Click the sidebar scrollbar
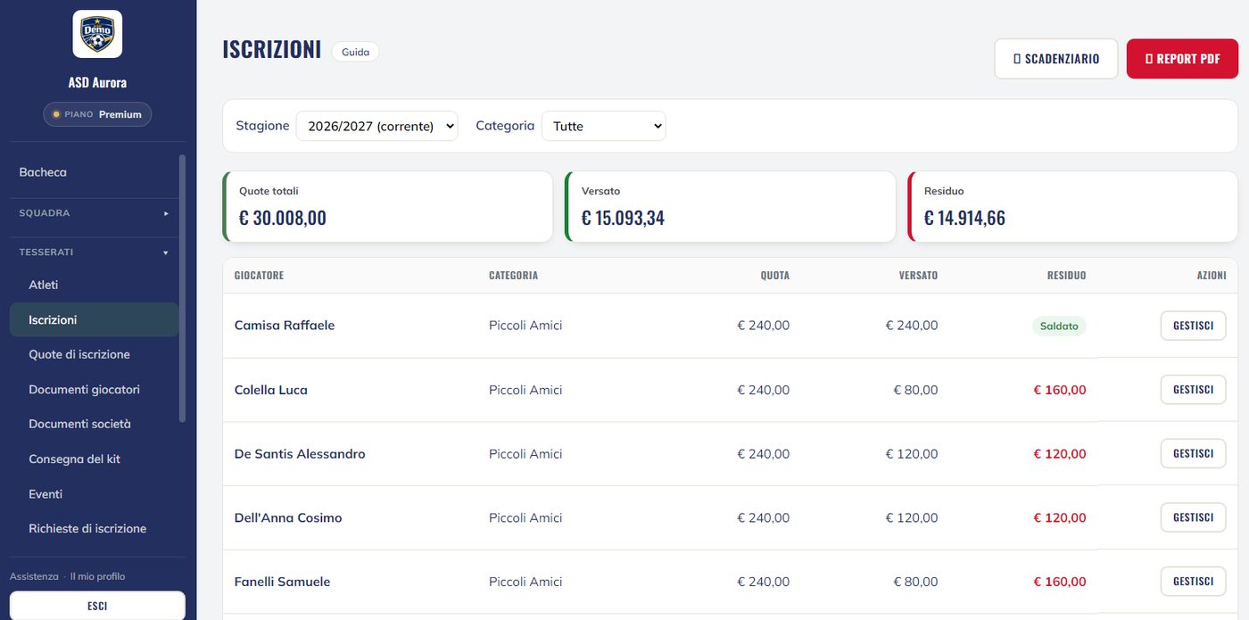This screenshot has height=620, width=1249. pos(183,288)
